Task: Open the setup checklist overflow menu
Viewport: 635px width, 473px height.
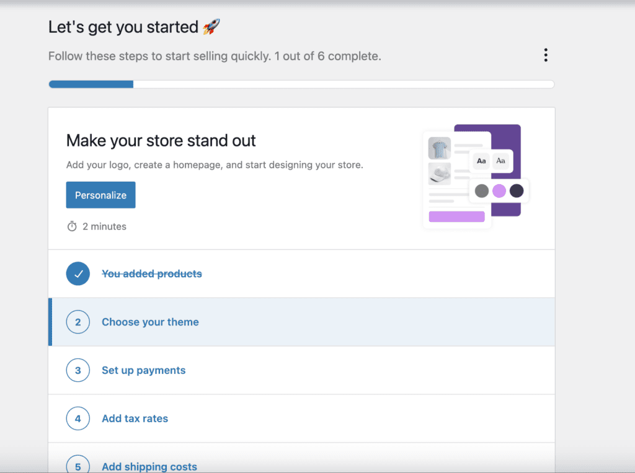Action: pyautogui.click(x=545, y=55)
